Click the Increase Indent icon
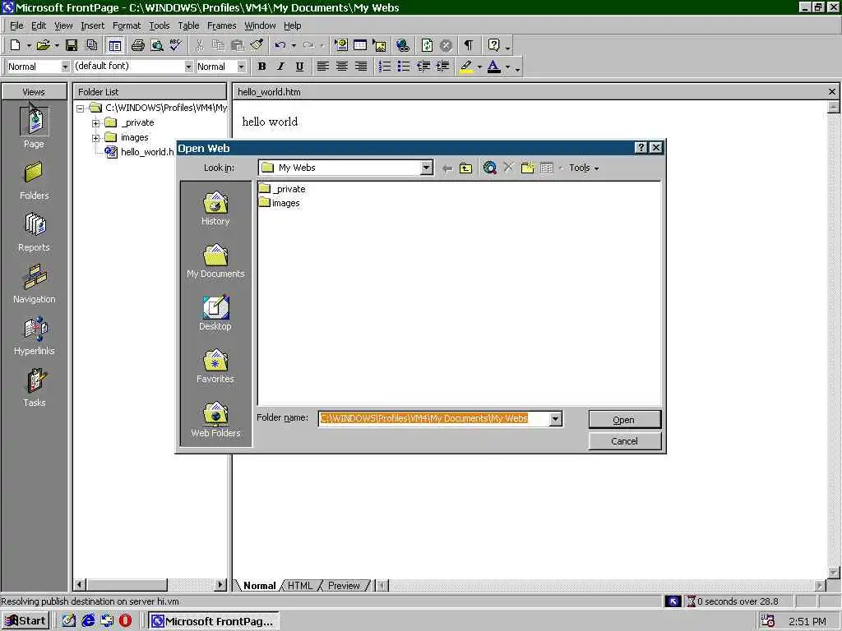842x631 pixels. coord(442,67)
